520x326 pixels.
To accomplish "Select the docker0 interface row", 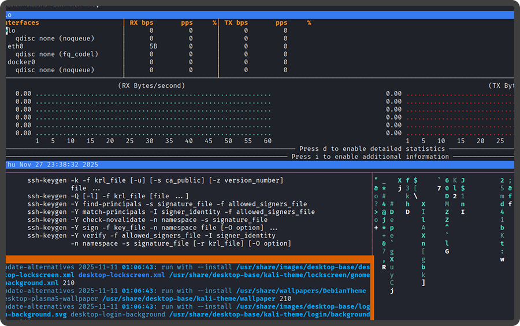I will point(21,62).
